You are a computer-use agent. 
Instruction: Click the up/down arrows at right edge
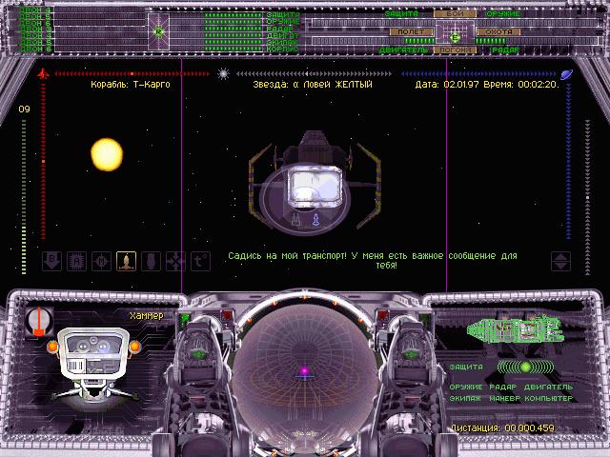coord(560,260)
